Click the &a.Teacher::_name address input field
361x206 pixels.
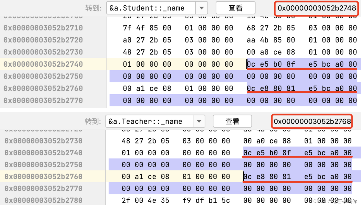point(149,121)
